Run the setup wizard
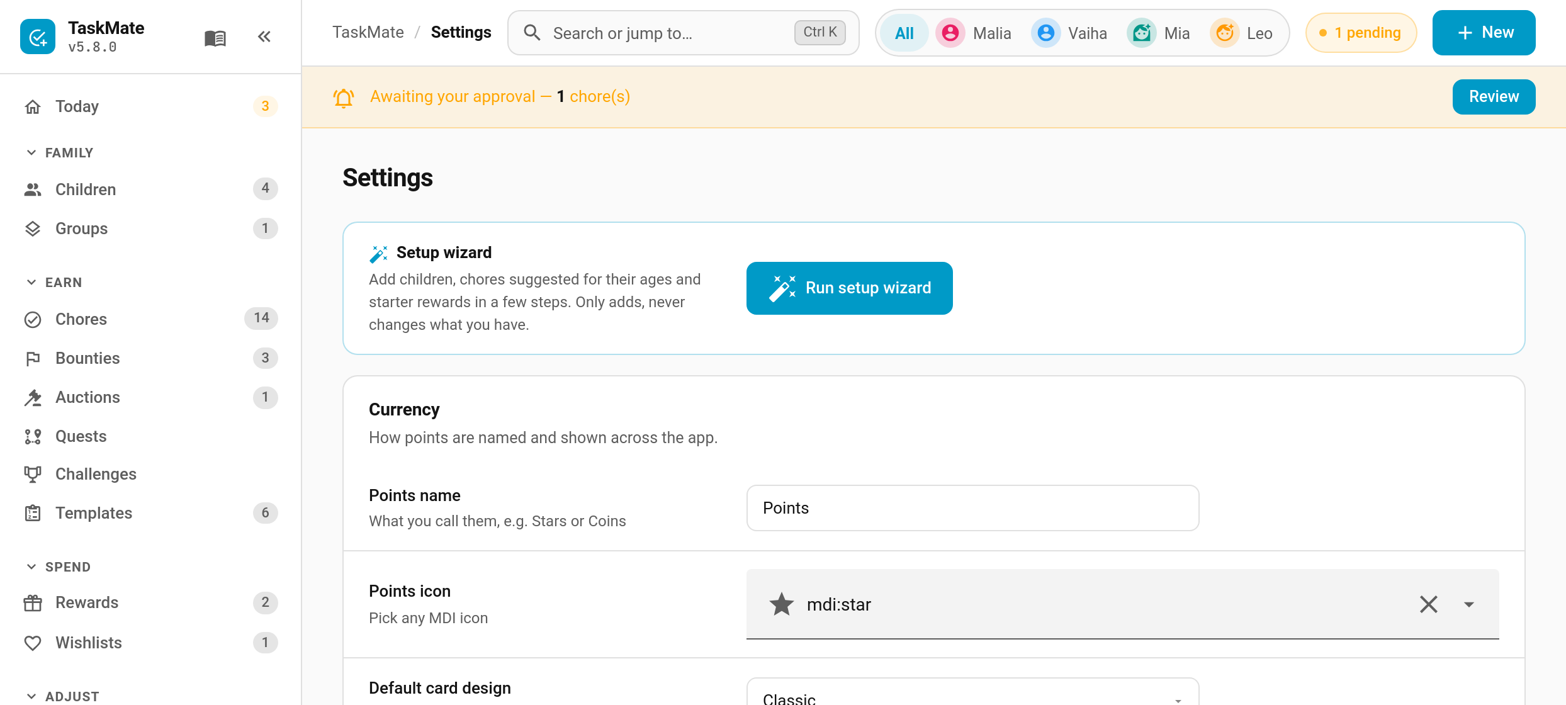 (x=849, y=288)
